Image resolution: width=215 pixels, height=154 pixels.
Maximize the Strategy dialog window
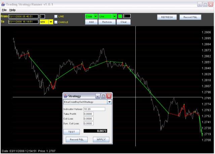point(103,96)
